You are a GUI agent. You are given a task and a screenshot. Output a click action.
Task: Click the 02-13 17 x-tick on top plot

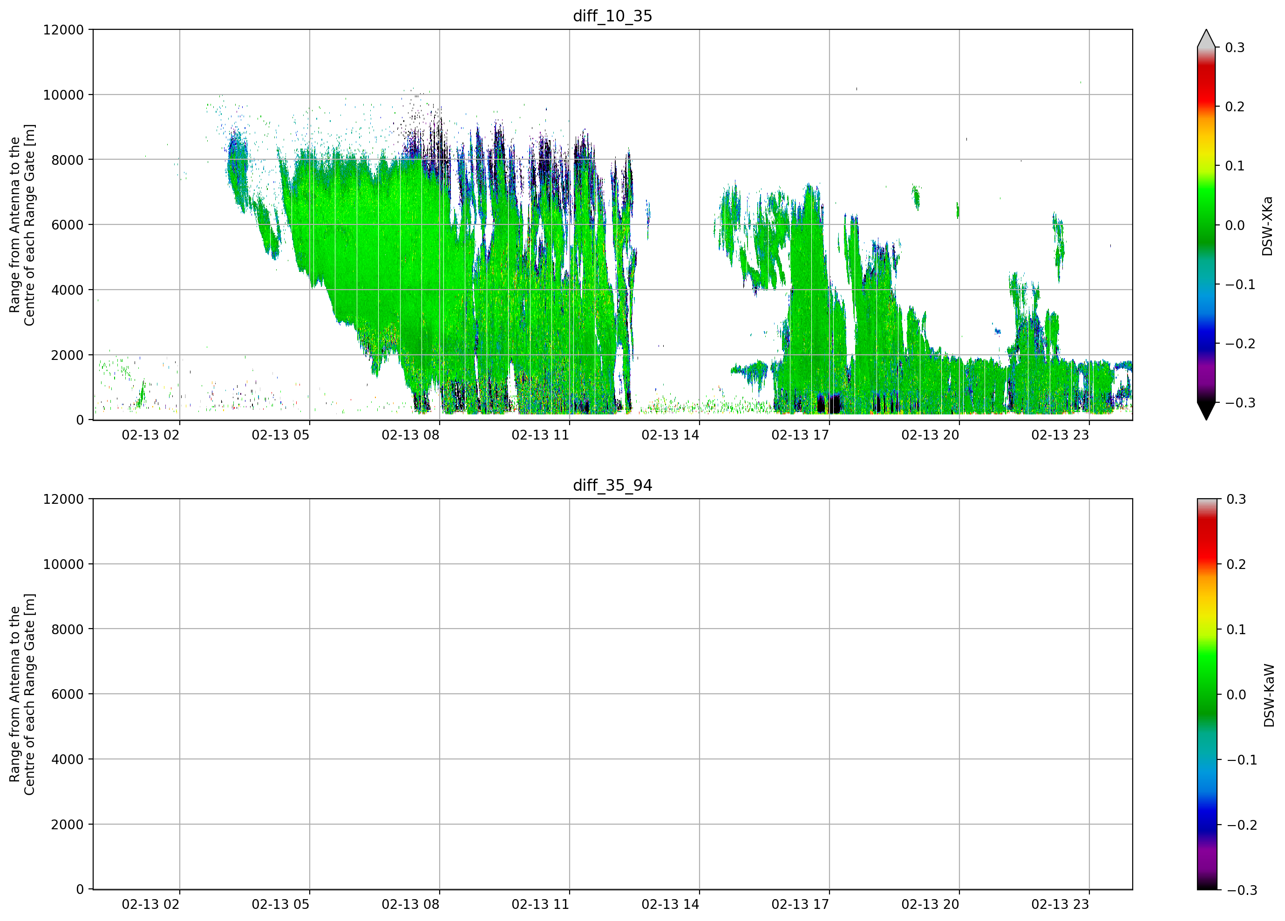pyautogui.click(x=800, y=435)
